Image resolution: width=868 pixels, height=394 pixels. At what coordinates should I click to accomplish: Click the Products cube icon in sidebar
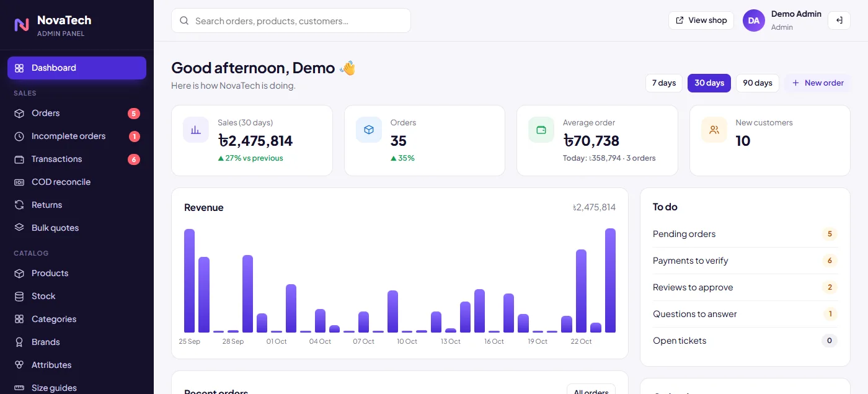tap(19, 274)
